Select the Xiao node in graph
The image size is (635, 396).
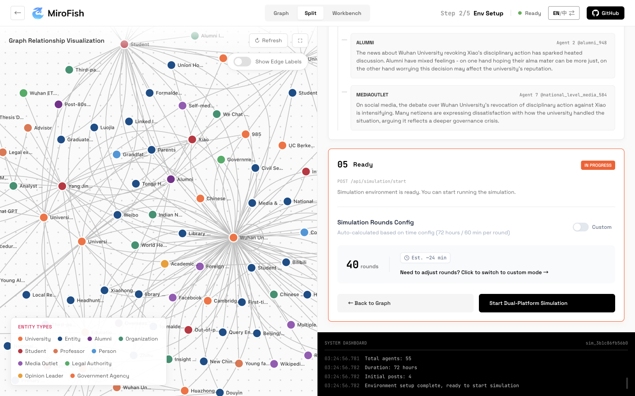(192, 139)
